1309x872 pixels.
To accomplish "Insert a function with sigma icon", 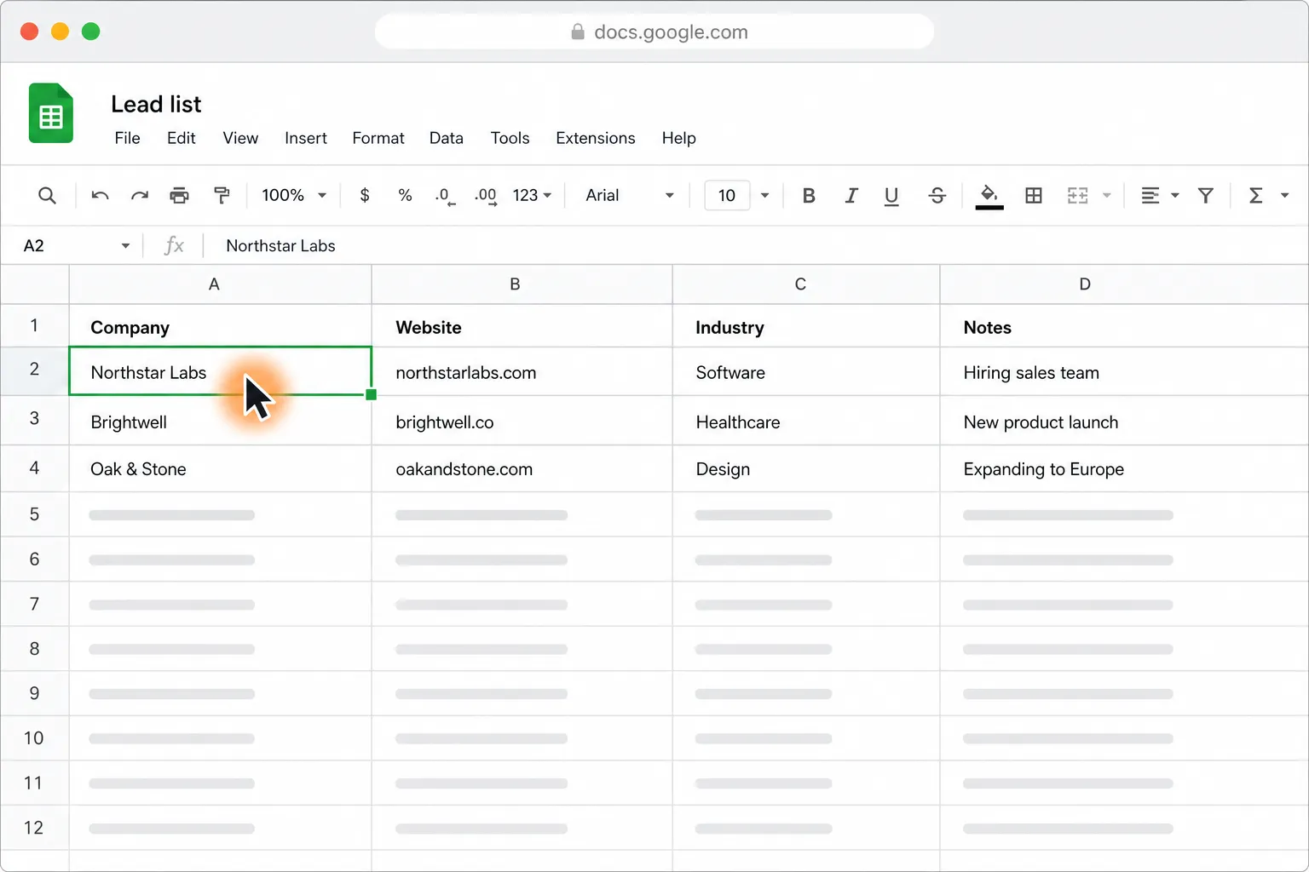I will (1255, 196).
